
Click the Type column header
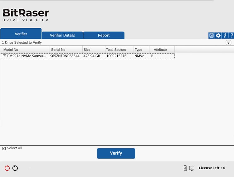tap(141, 50)
